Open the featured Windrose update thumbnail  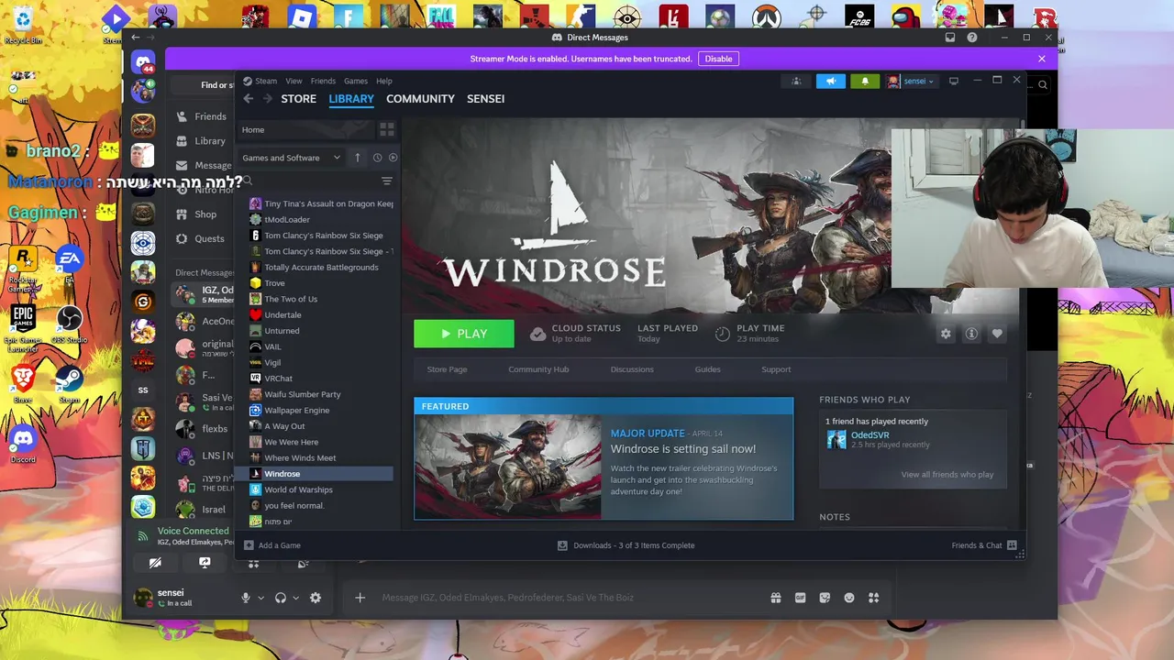click(508, 467)
